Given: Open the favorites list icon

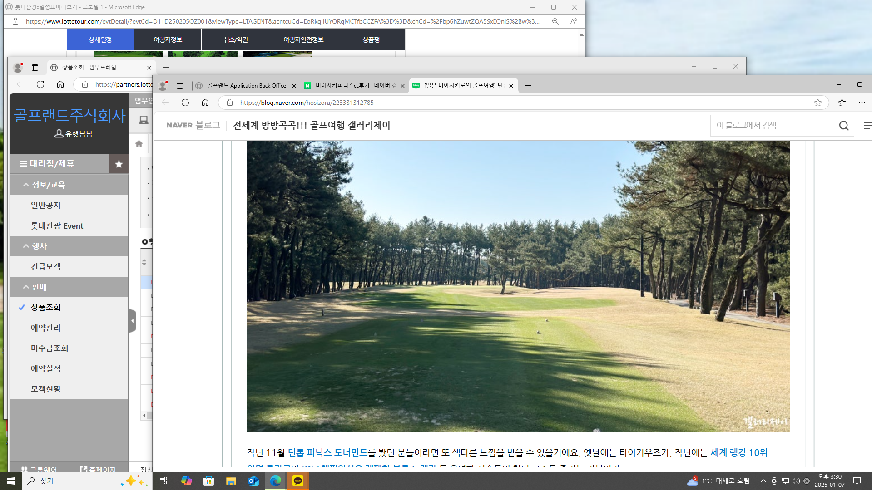Looking at the screenshot, I should click(x=842, y=103).
